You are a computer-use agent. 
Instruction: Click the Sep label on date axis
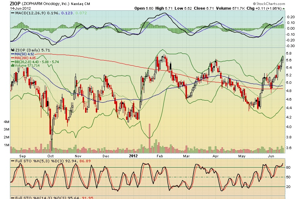tap(22, 156)
